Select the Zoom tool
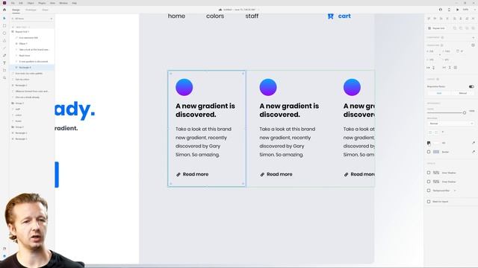This screenshot has height=268, width=478. 4,77
